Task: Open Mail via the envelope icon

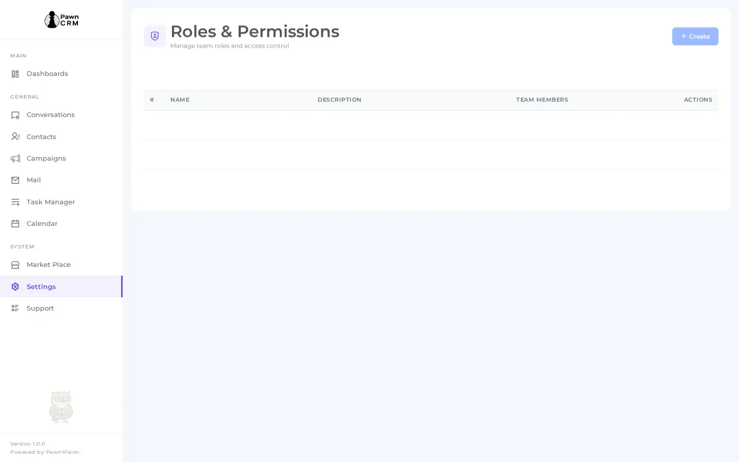Action: (x=15, y=180)
